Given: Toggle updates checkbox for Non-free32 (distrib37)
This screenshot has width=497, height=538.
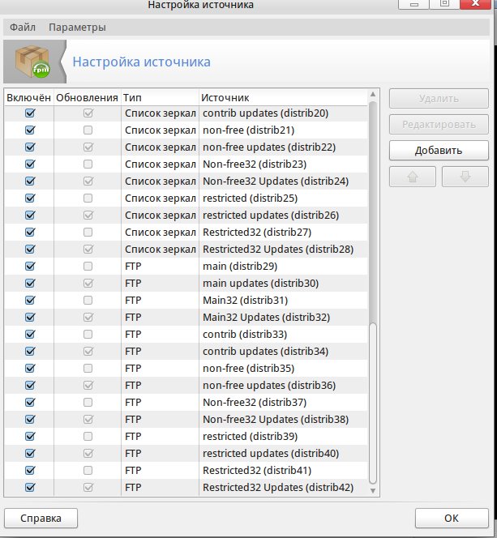Looking at the screenshot, I should (88, 402).
